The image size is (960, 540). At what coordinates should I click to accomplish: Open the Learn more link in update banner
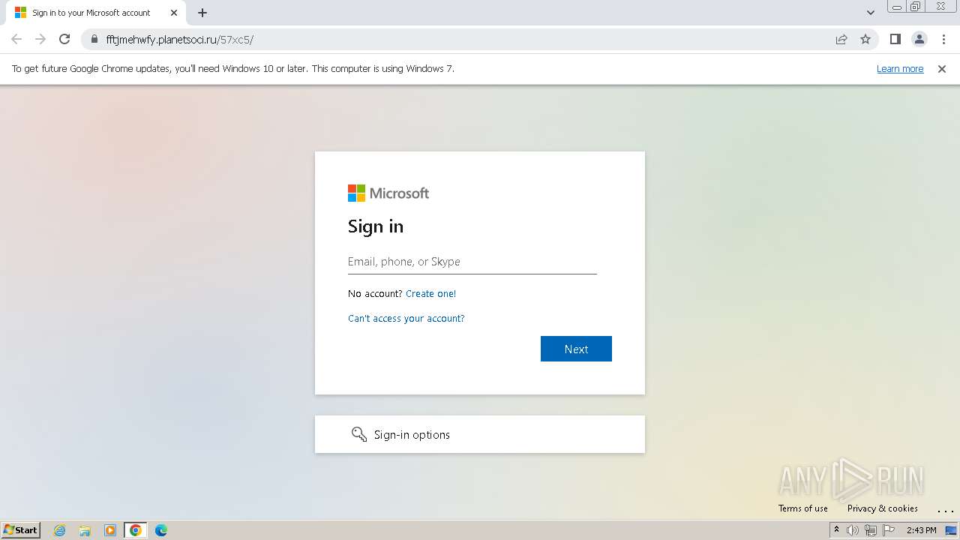pos(900,68)
